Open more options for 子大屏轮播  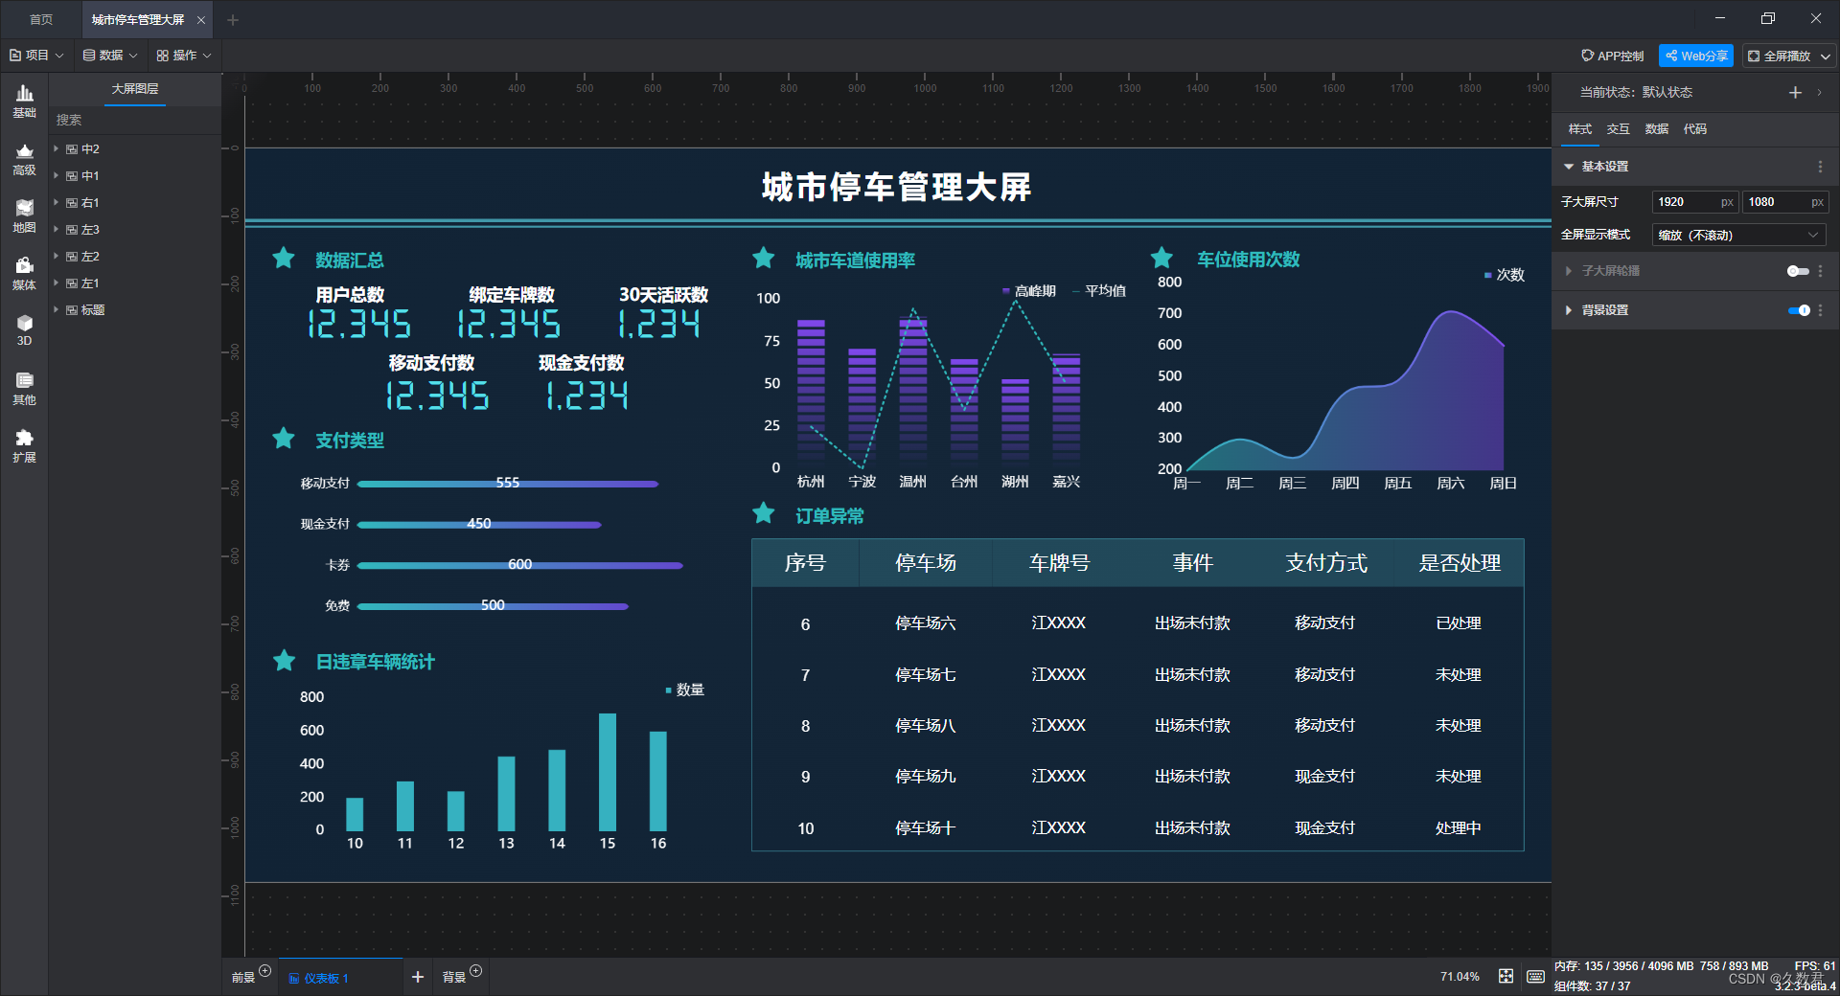coord(1821,271)
